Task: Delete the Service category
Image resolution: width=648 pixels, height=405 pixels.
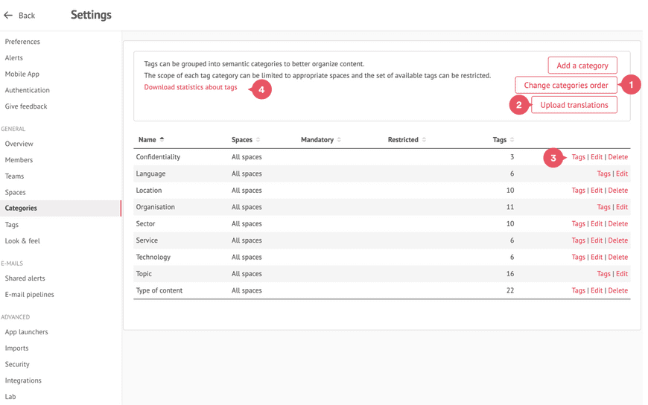Action: coord(617,240)
